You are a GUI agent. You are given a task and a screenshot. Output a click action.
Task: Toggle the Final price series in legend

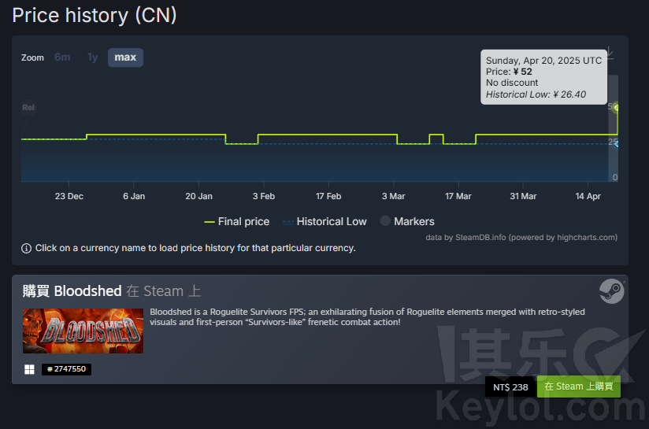click(237, 222)
